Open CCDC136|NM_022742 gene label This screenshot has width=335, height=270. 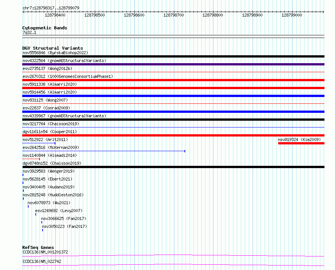(42, 261)
